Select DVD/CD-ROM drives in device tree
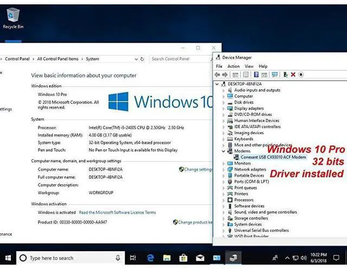Screen dimensions: 347x269 pyautogui.click(x=253, y=114)
